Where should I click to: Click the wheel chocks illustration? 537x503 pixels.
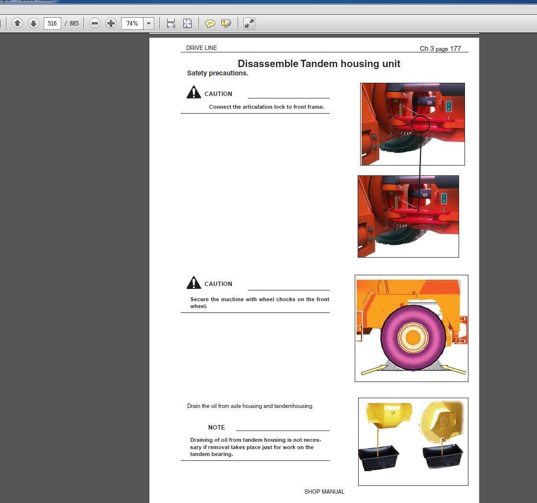tap(411, 328)
